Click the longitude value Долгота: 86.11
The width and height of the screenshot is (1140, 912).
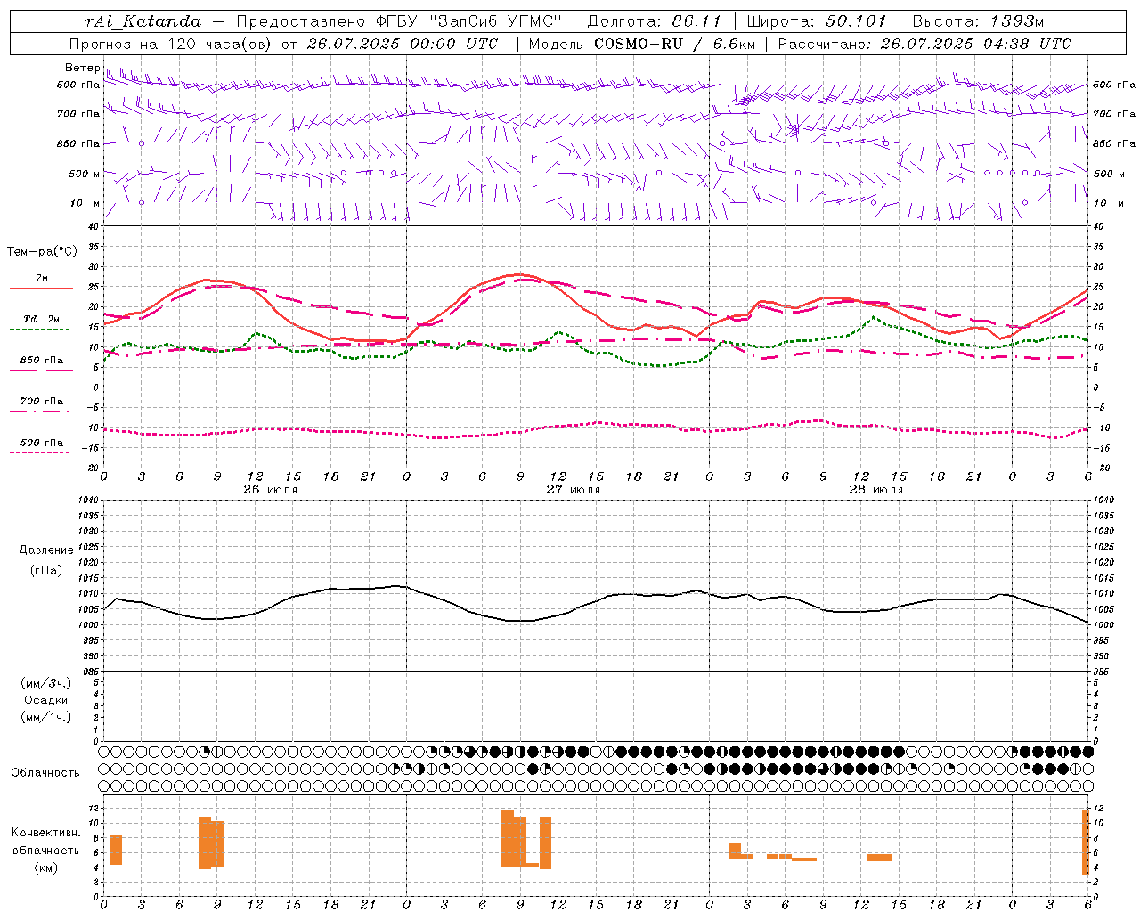(653, 21)
